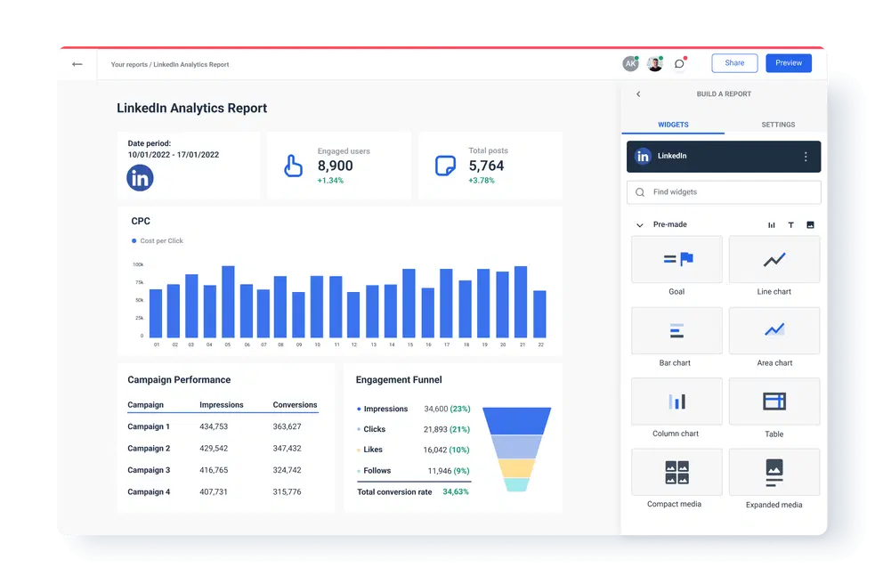This screenshot has width=883, height=584.
Task: Click the date range 10/01/2022 - 17/01/2022
Action: [174, 155]
